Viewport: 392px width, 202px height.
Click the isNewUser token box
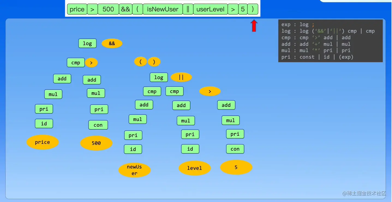point(163,9)
